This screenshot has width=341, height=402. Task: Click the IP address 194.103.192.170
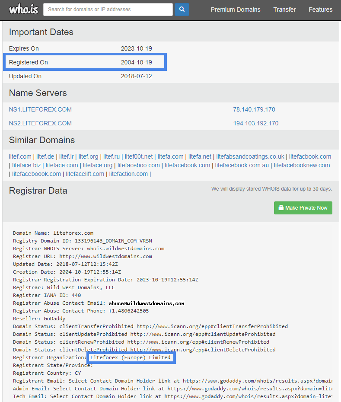[255, 123]
